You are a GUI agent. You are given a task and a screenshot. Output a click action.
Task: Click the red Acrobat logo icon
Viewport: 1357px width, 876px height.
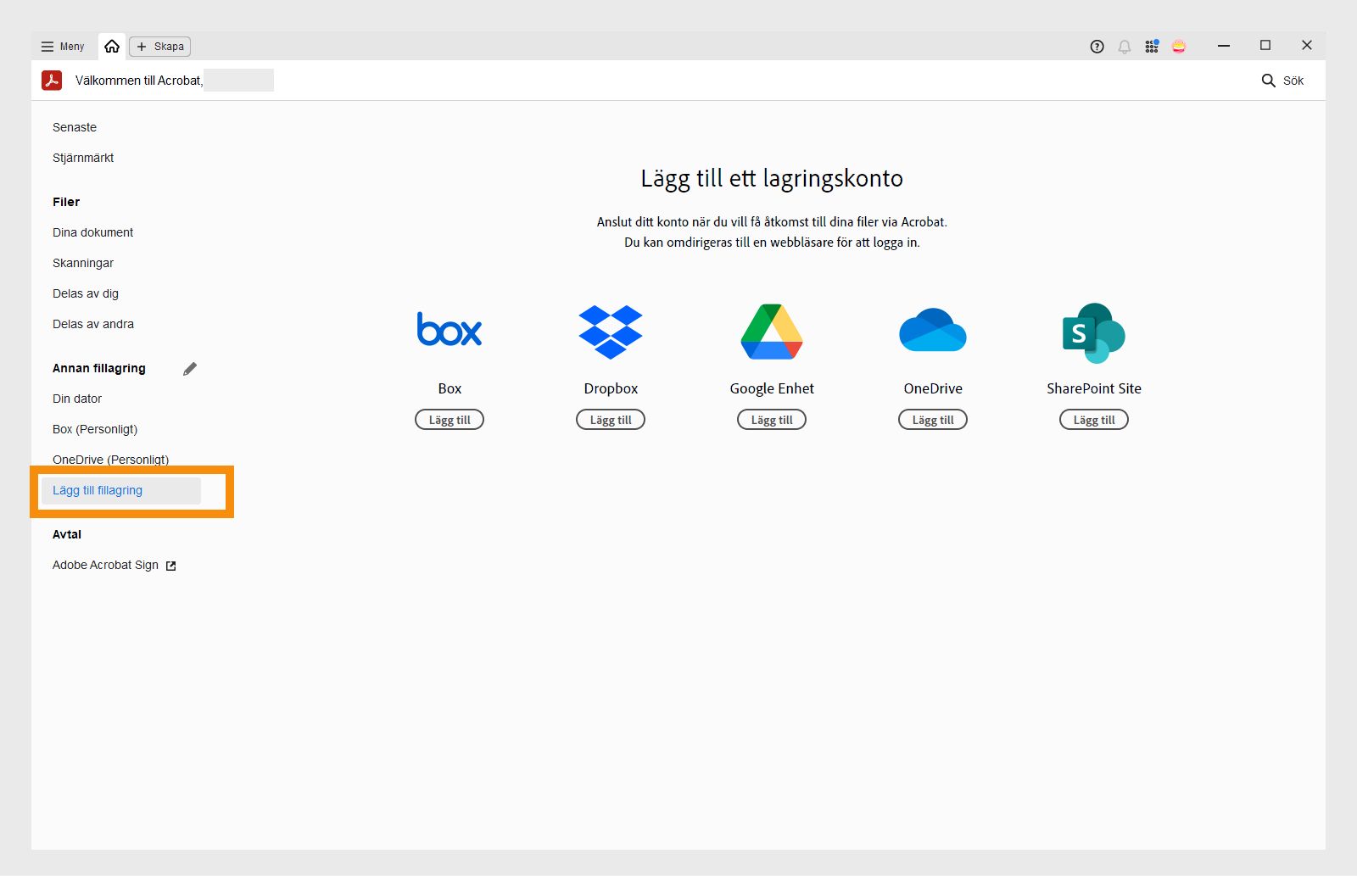(52, 80)
